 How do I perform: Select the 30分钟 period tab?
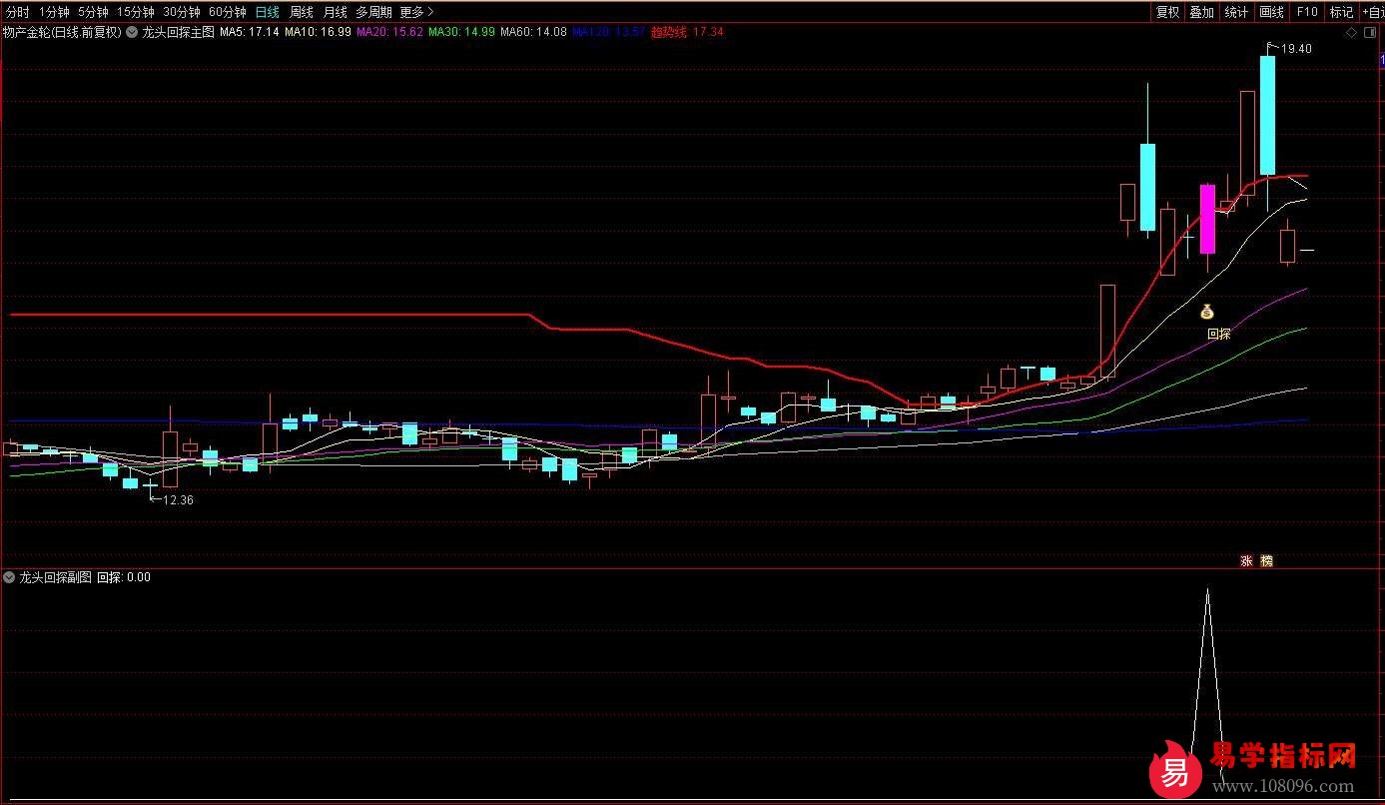click(182, 12)
